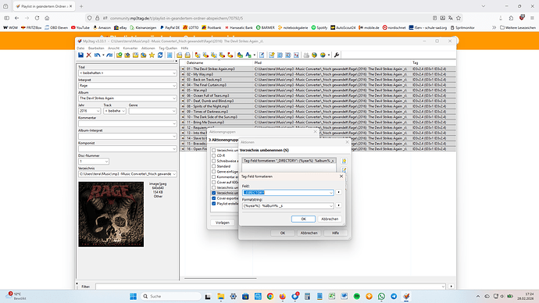Click the placeholder arrow button beside Formatstring
539x303 pixels.
(x=338, y=205)
